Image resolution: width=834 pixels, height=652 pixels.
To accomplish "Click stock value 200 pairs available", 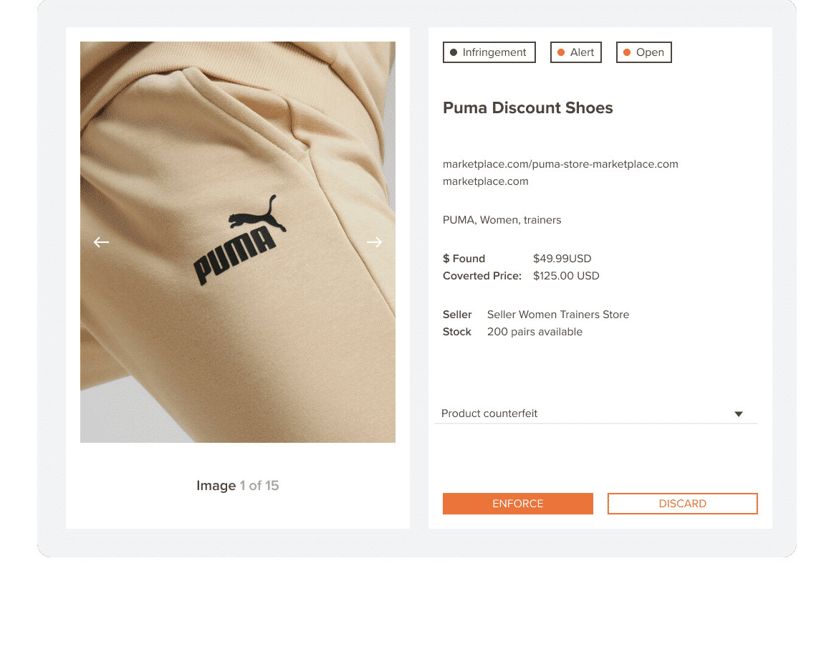I will click(535, 332).
